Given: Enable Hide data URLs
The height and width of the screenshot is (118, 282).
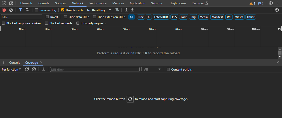Looking at the screenshot, I should 66,17.
